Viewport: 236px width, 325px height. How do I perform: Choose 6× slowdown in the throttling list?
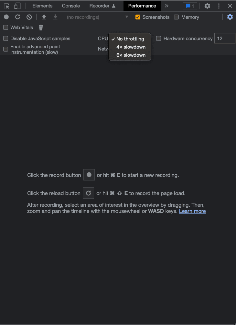130,55
